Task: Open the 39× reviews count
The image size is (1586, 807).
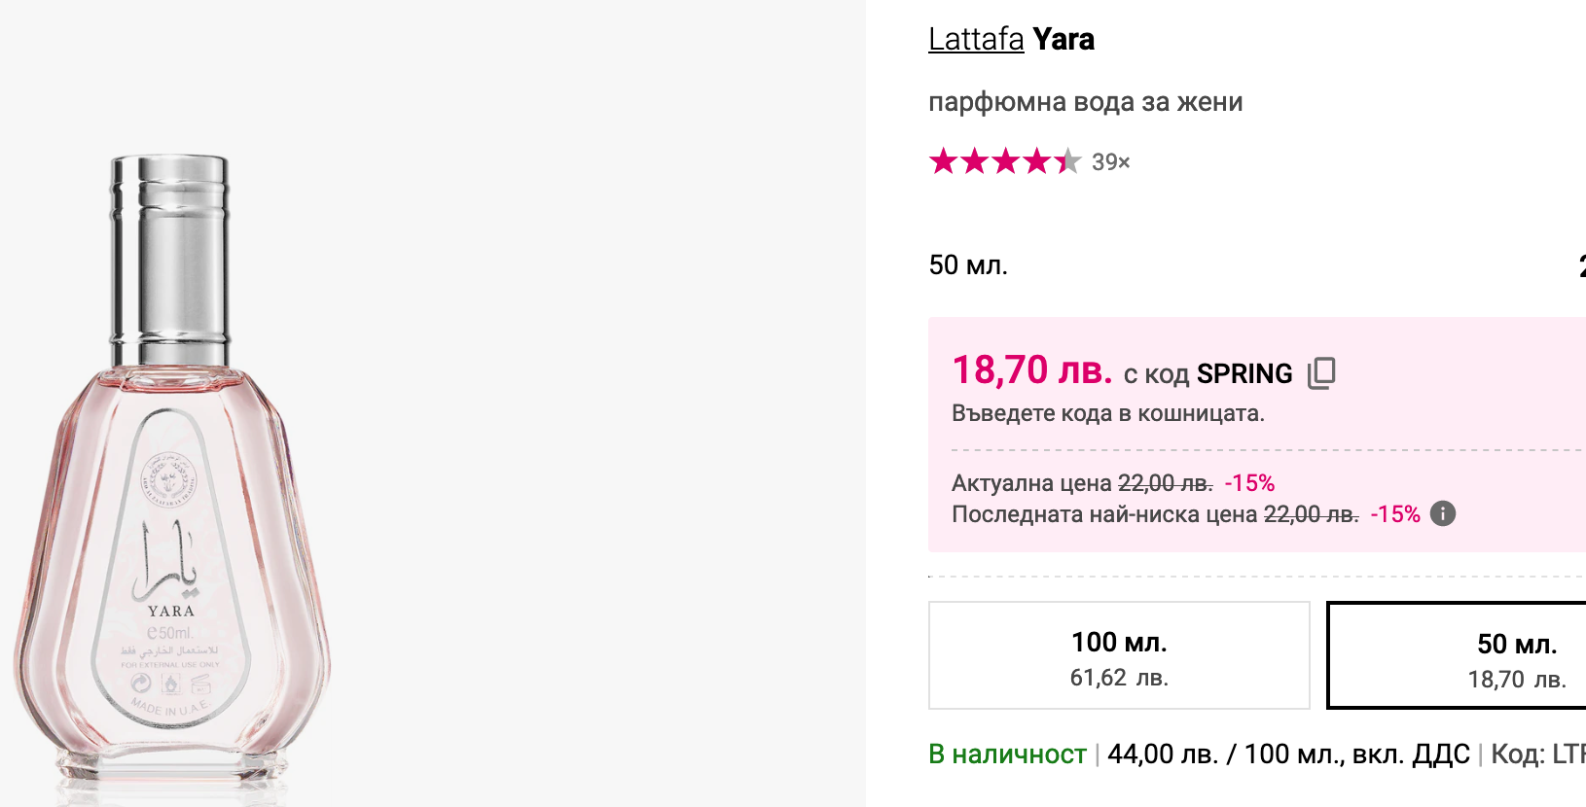Action: click(1110, 162)
